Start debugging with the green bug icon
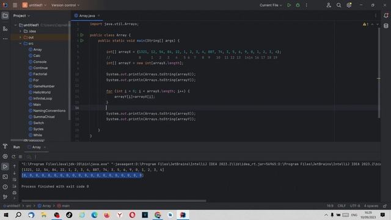Screen dimensions: 391x220 [x=298, y=5]
